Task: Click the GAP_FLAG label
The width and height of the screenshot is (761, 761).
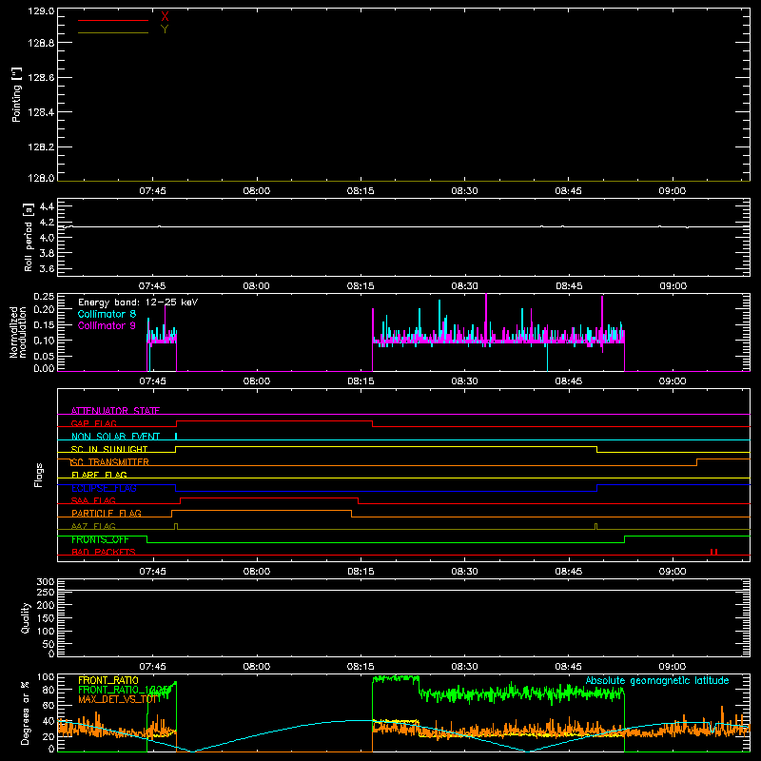Action: (93, 423)
